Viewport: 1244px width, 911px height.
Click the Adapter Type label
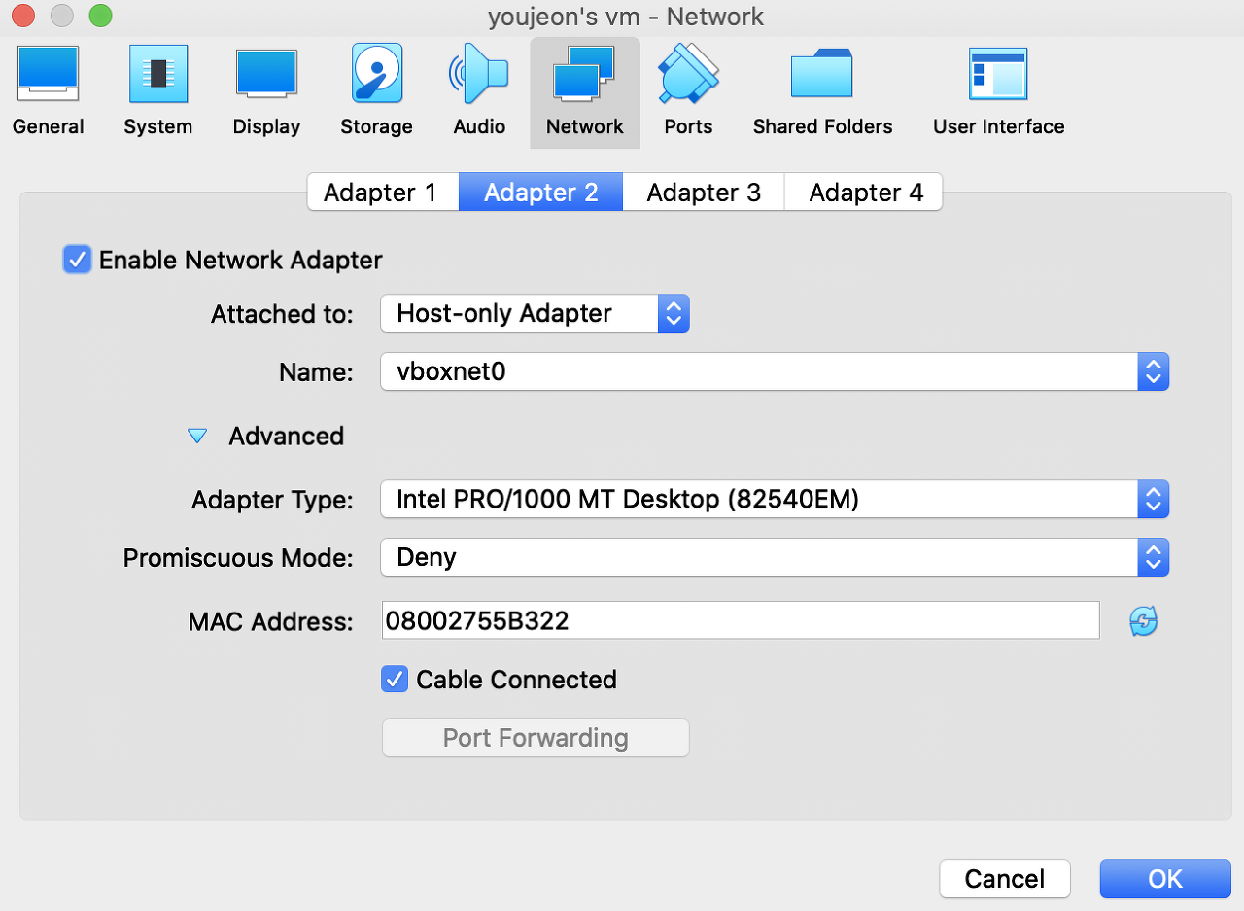point(273,500)
